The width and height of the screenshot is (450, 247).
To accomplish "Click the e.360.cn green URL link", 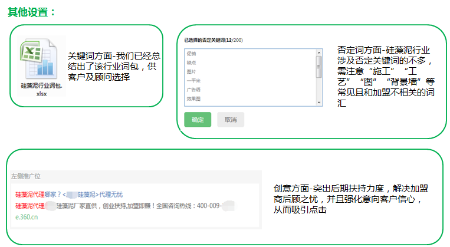I will point(27,217).
